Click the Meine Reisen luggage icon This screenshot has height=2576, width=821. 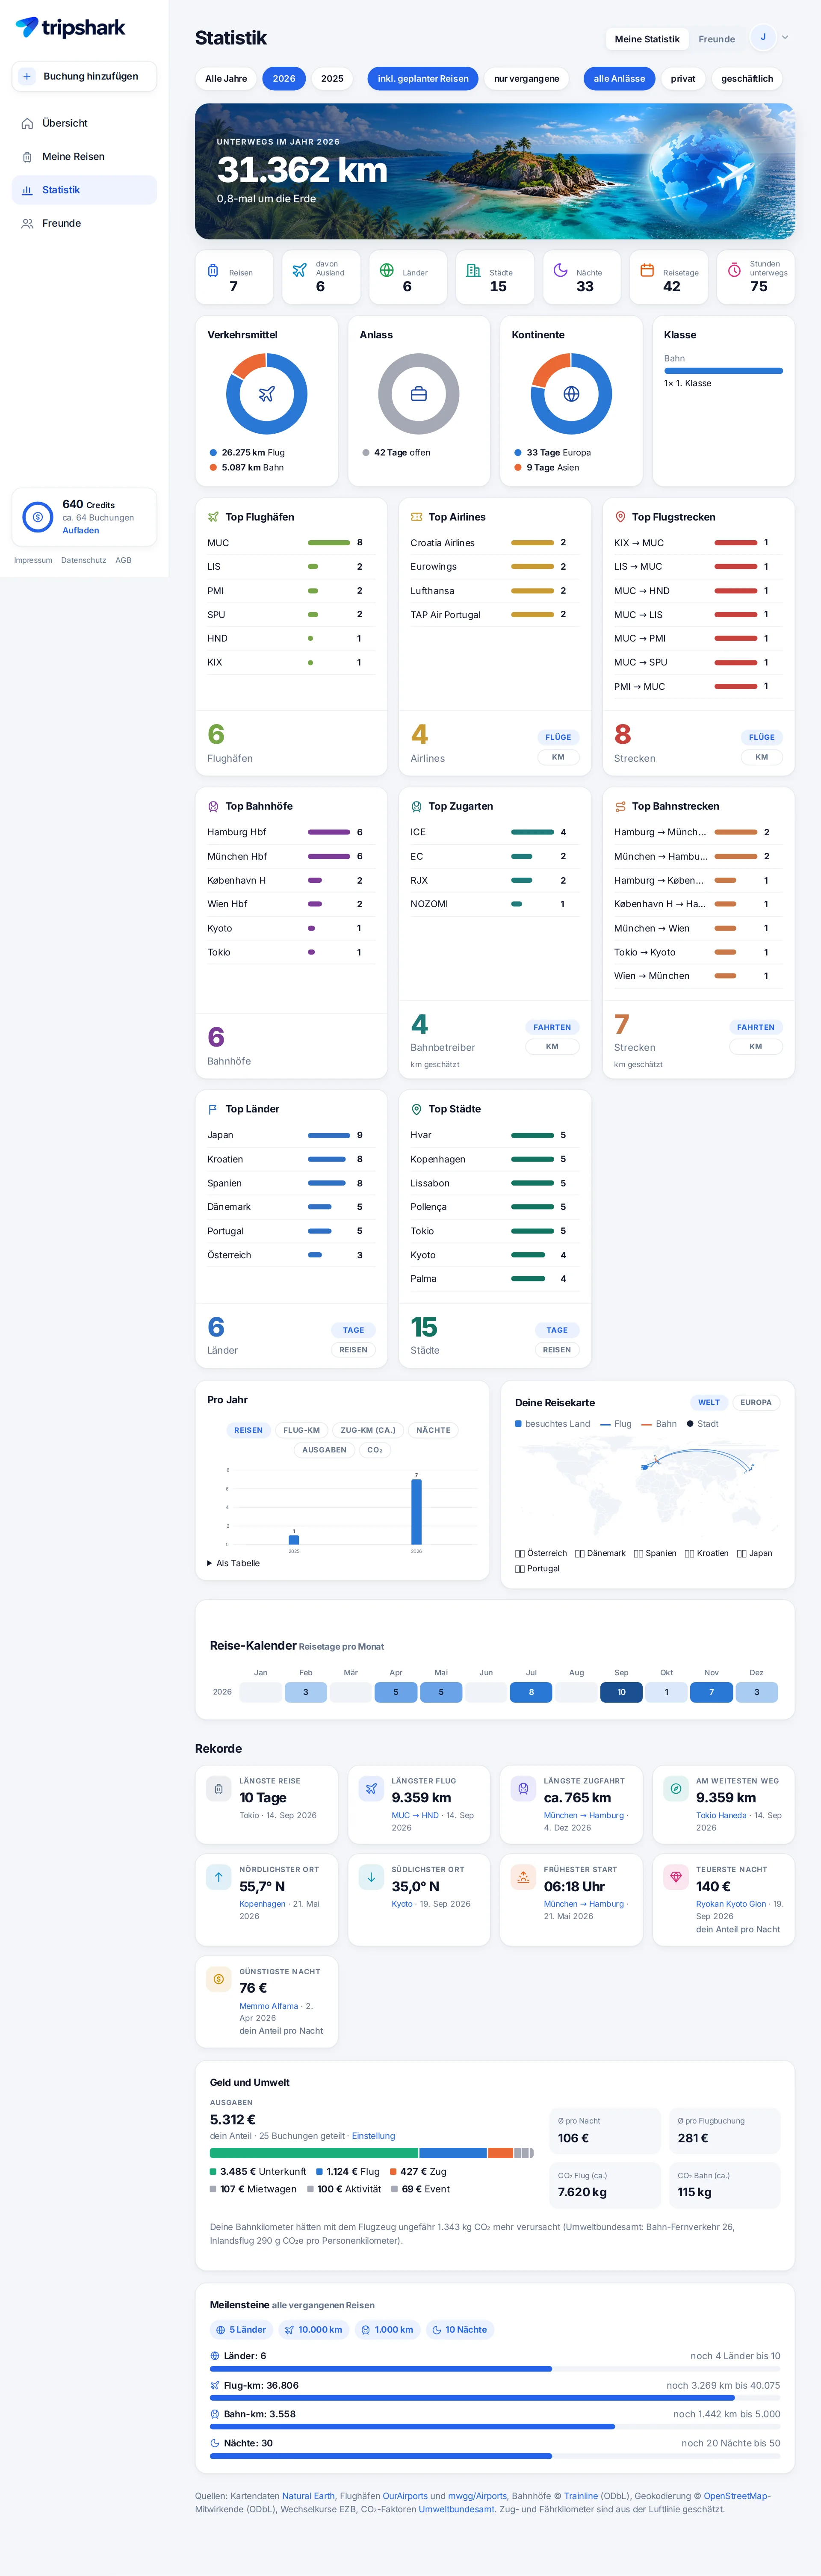27,157
